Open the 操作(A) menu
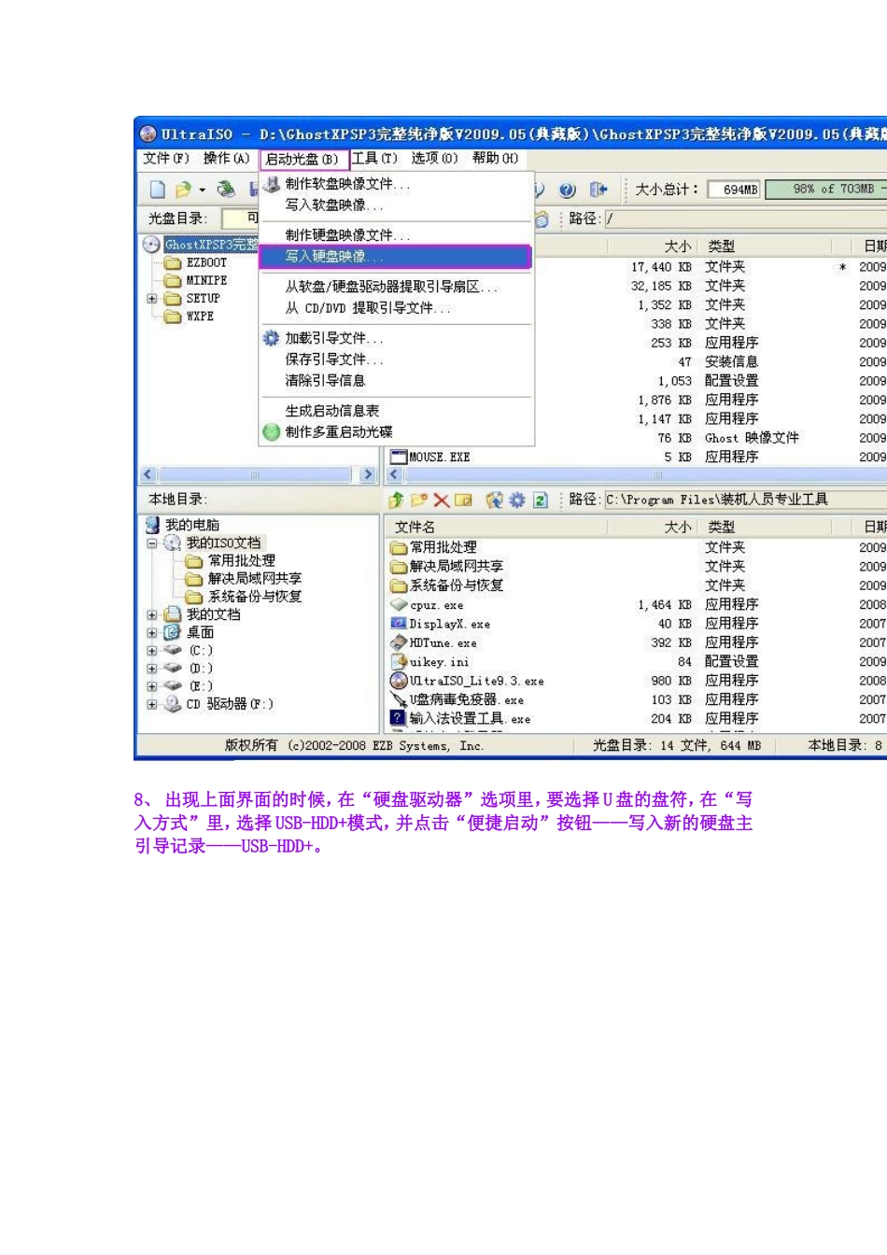Image resolution: width=887 pixels, height=1255 pixels. coord(226,159)
